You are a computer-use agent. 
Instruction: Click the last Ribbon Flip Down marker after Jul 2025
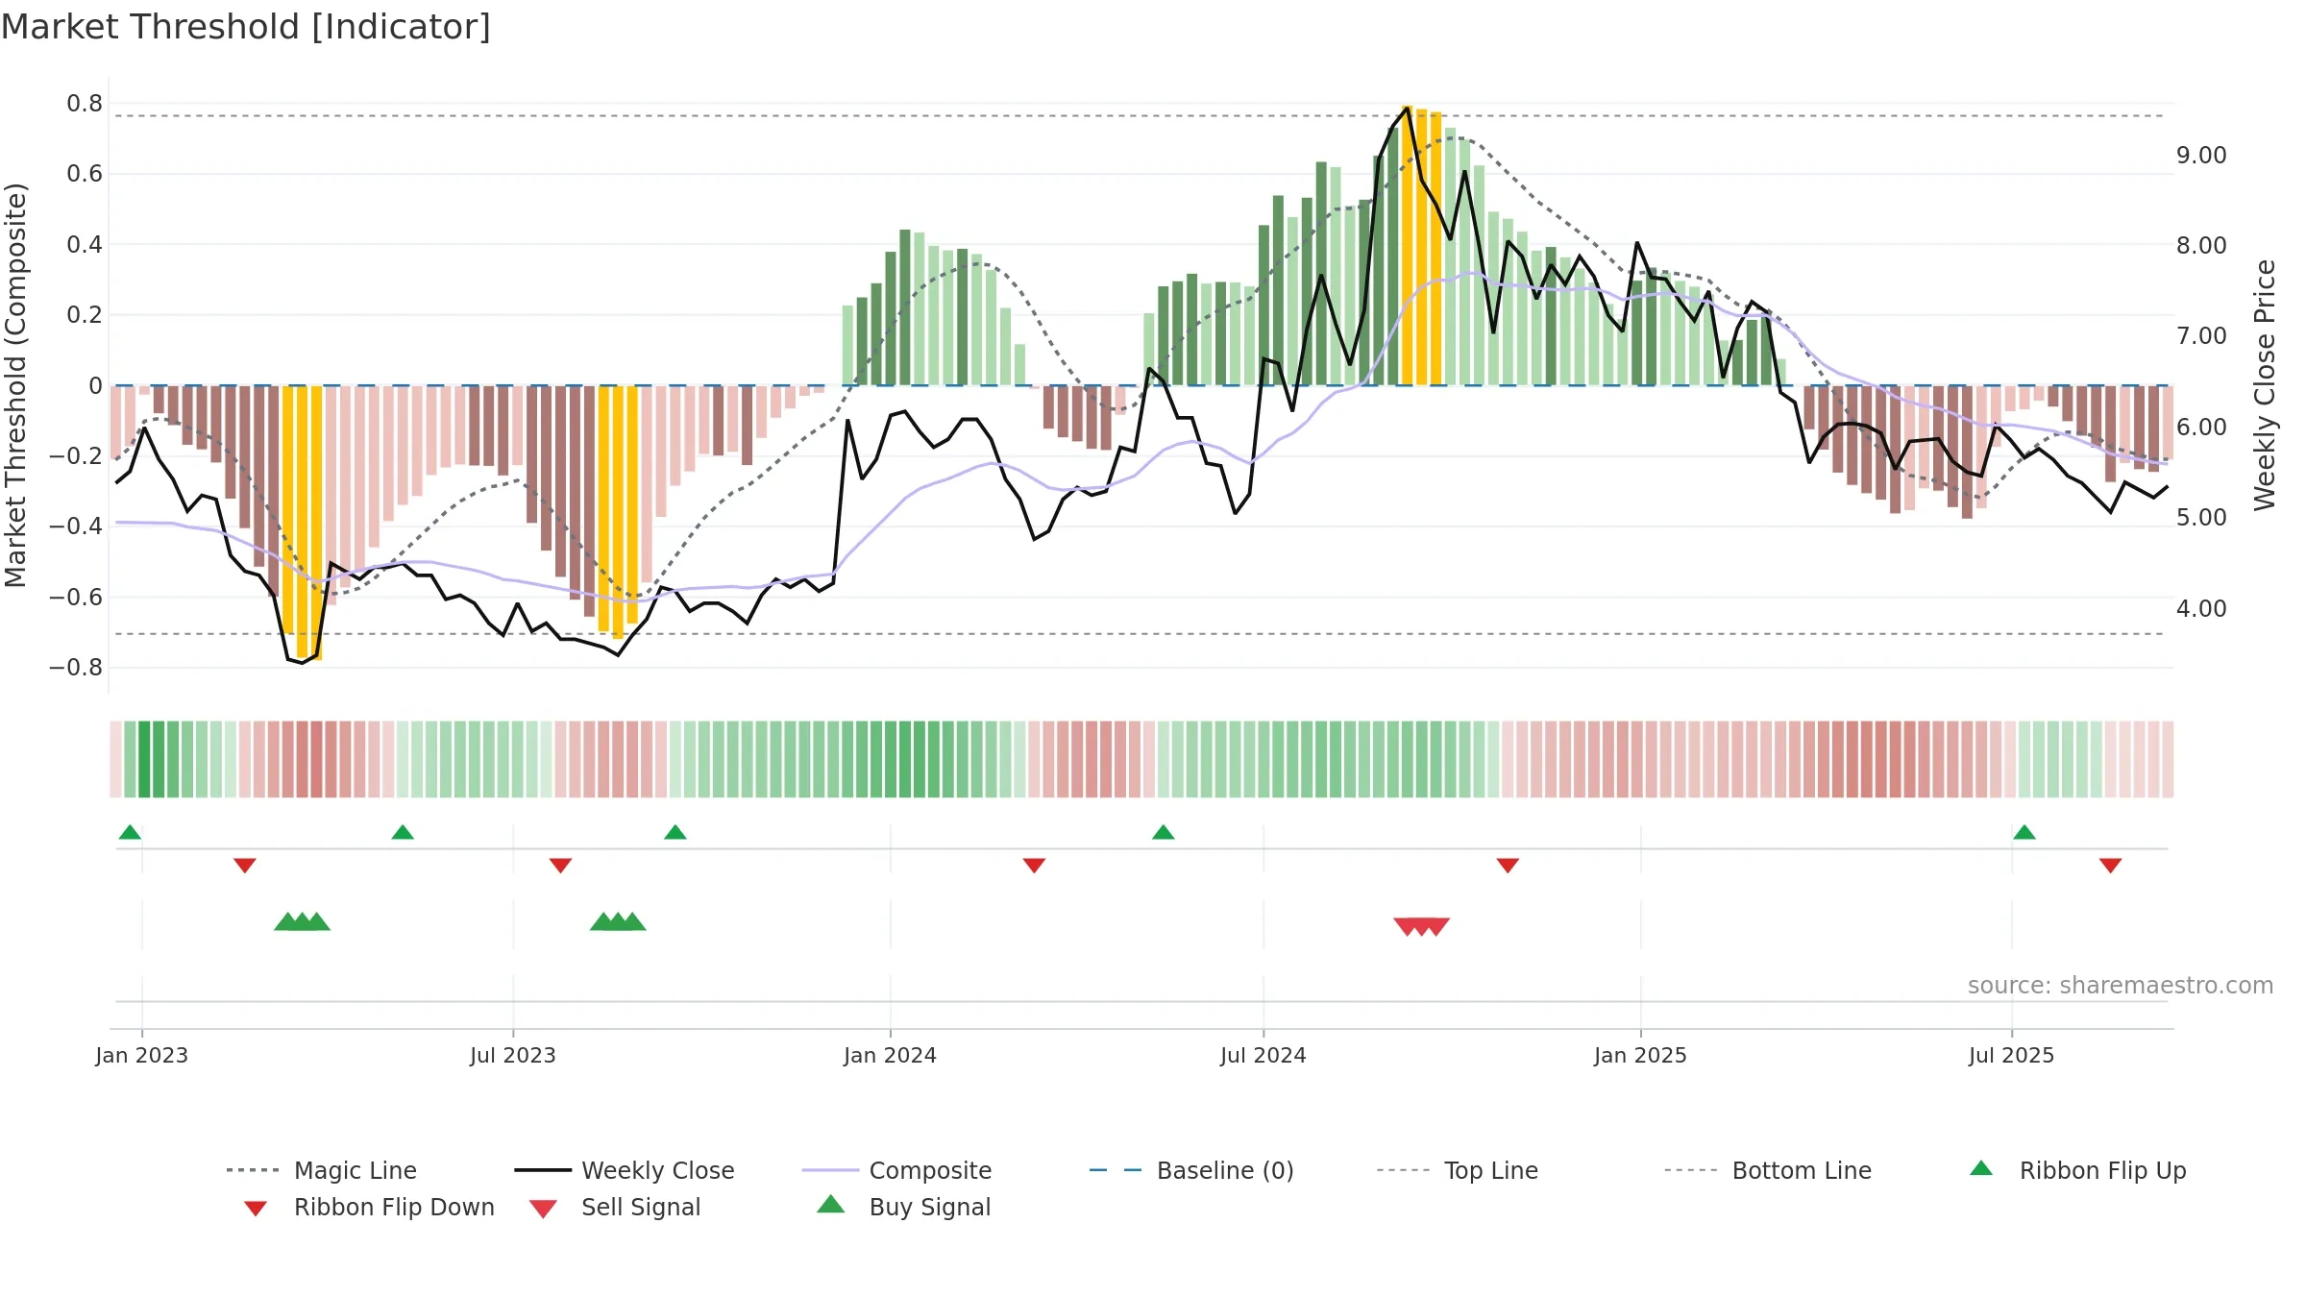click(2111, 866)
